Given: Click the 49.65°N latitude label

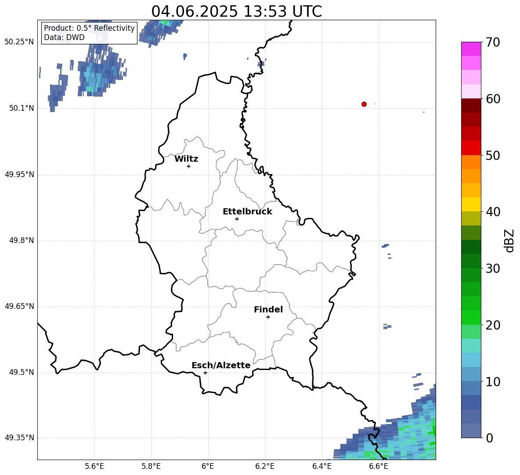Looking at the screenshot, I should coord(19,306).
